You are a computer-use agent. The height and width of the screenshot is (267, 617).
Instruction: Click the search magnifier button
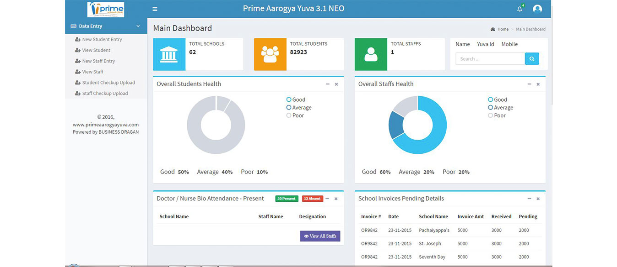[532, 59]
